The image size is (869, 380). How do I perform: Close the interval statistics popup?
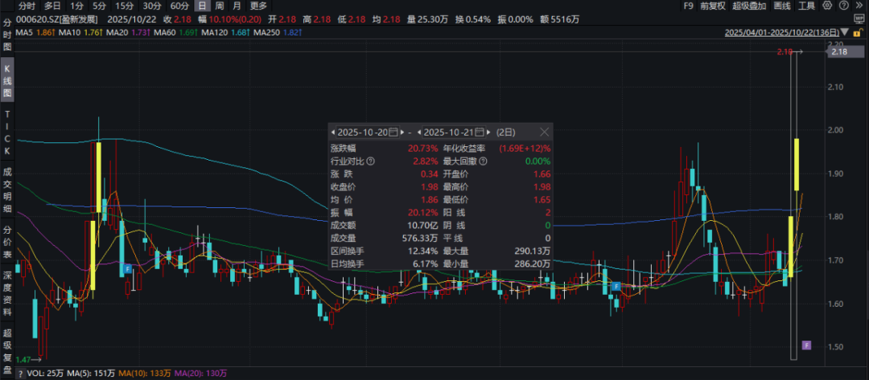coord(545,132)
